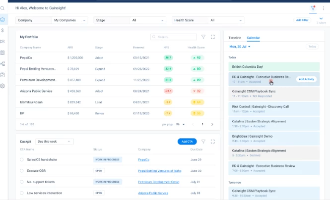Open Petroleum Development Oman link
Image resolution: width=330 pixels, height=200 pixels.
click(x=158, y=182)
